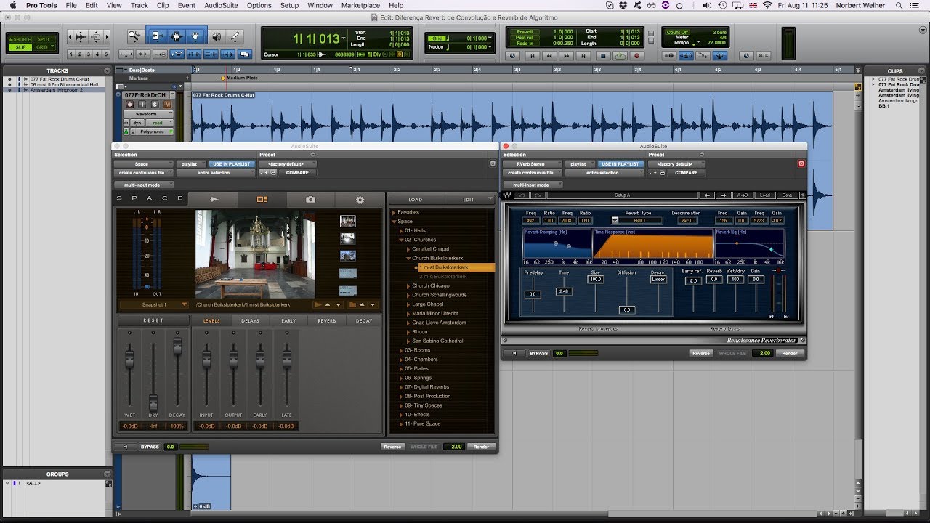Select the Pencil tool

pyautogui.click(x=235, y=36)
